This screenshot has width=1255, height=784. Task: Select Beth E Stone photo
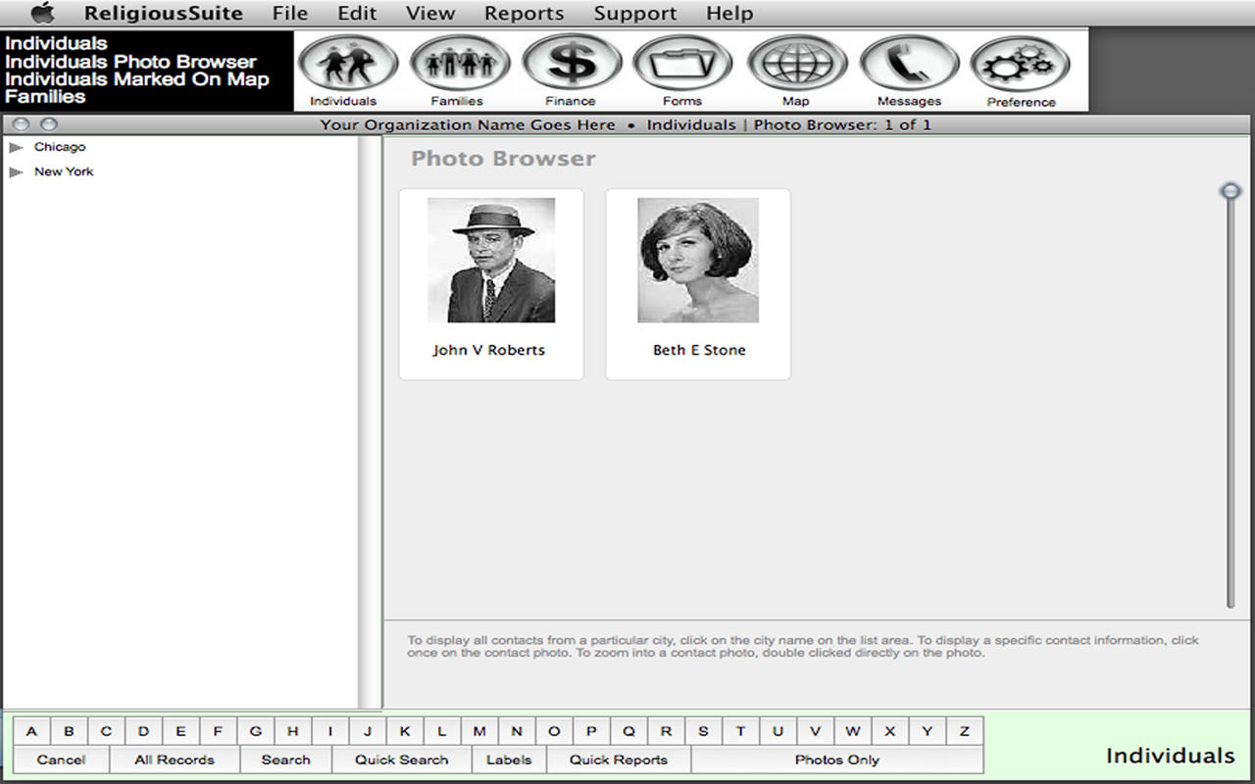point(698,261)
